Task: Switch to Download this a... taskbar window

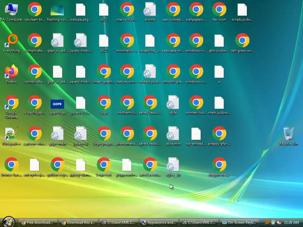Action: [x=78, y=223]
